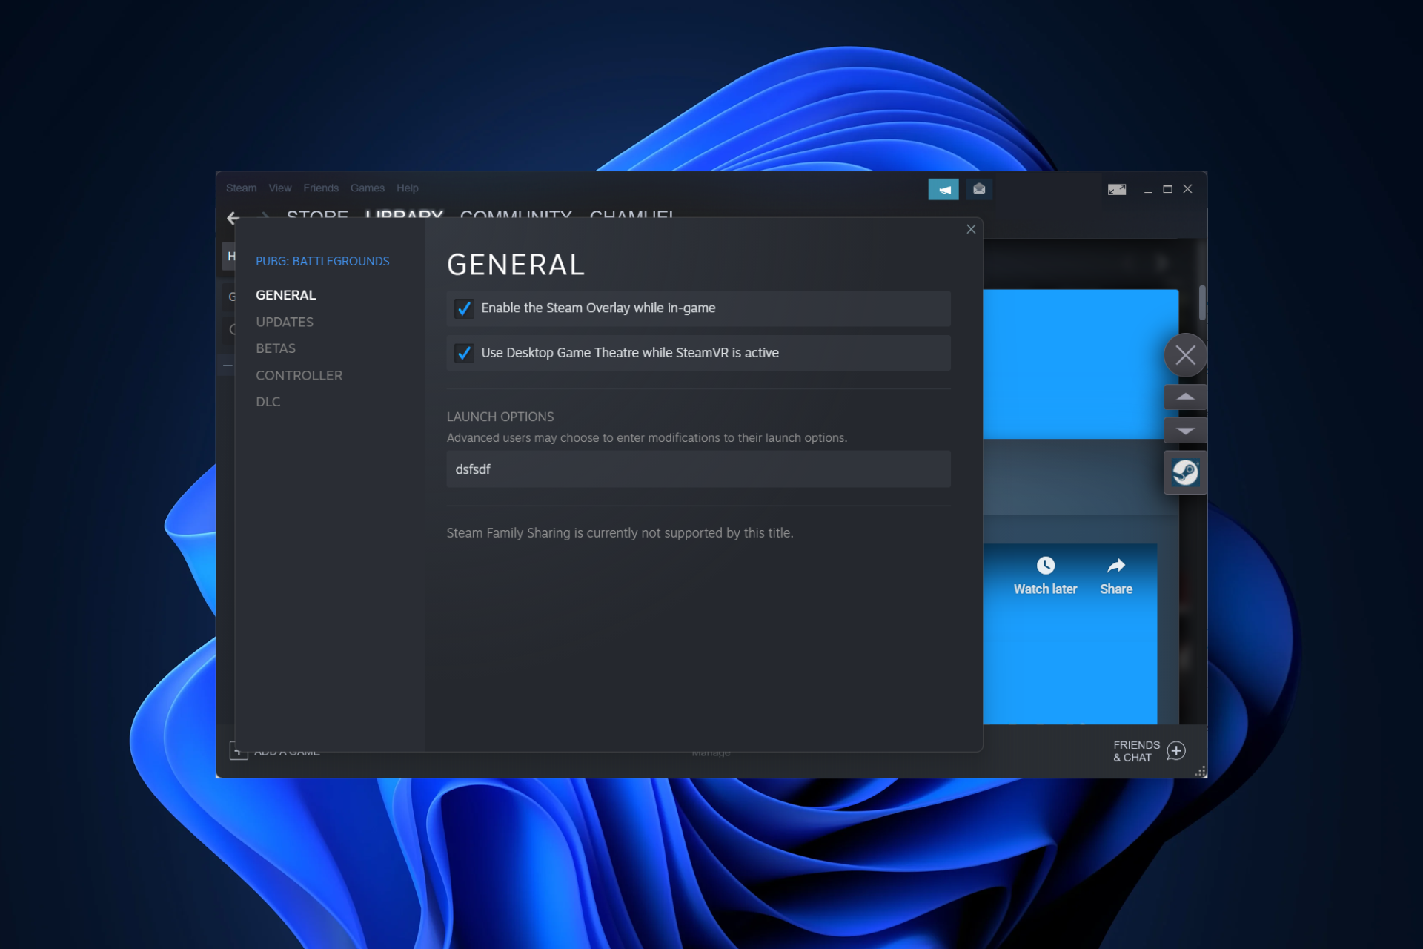Click the launch options text field
This screenshot has width=1423, height=949.
point(698,469)
